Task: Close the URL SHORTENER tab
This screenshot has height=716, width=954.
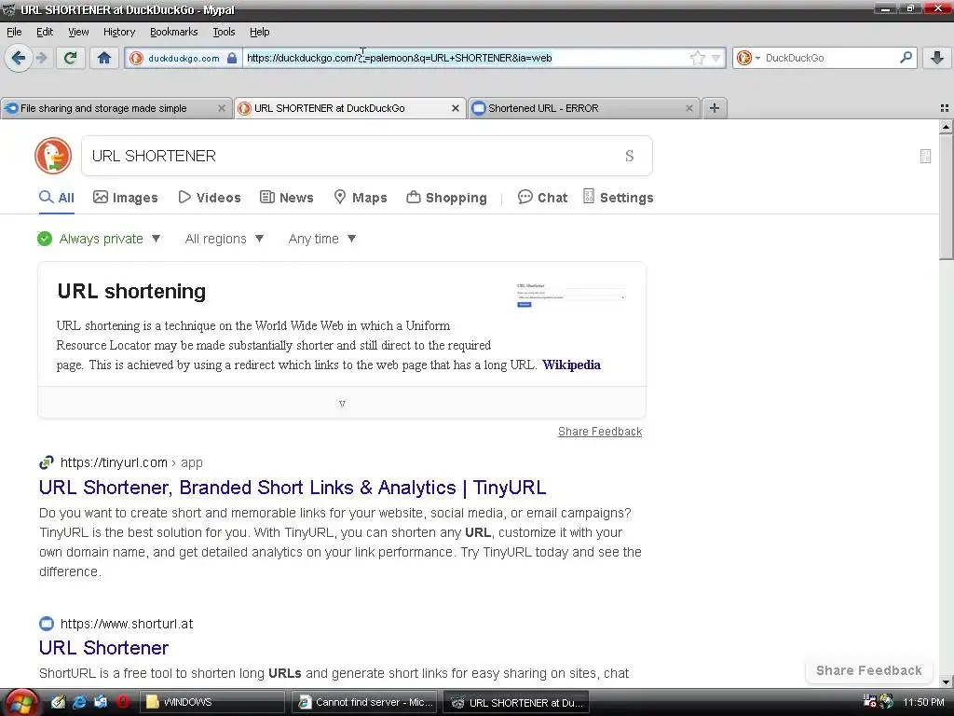Action: pyautogui.click(x=455, y=108)
